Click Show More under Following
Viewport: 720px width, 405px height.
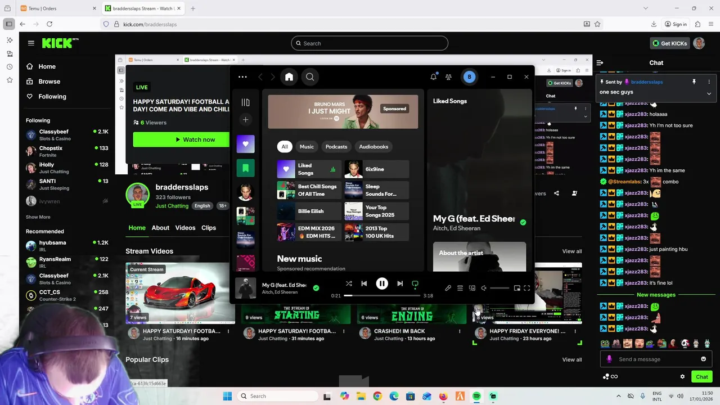point(38,217)
